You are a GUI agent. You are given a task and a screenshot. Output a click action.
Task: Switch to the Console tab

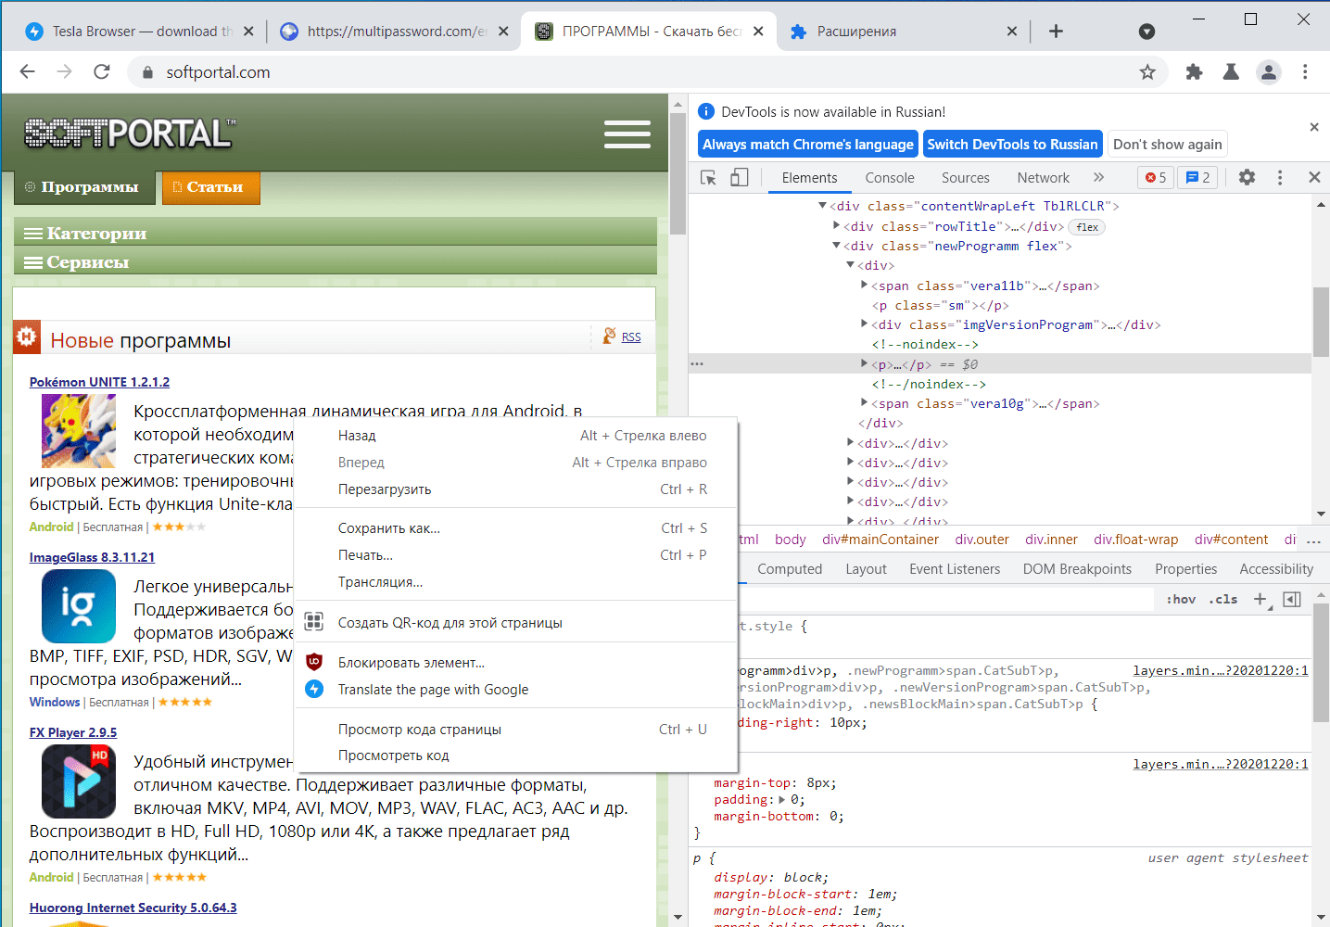tap(889, 178)
